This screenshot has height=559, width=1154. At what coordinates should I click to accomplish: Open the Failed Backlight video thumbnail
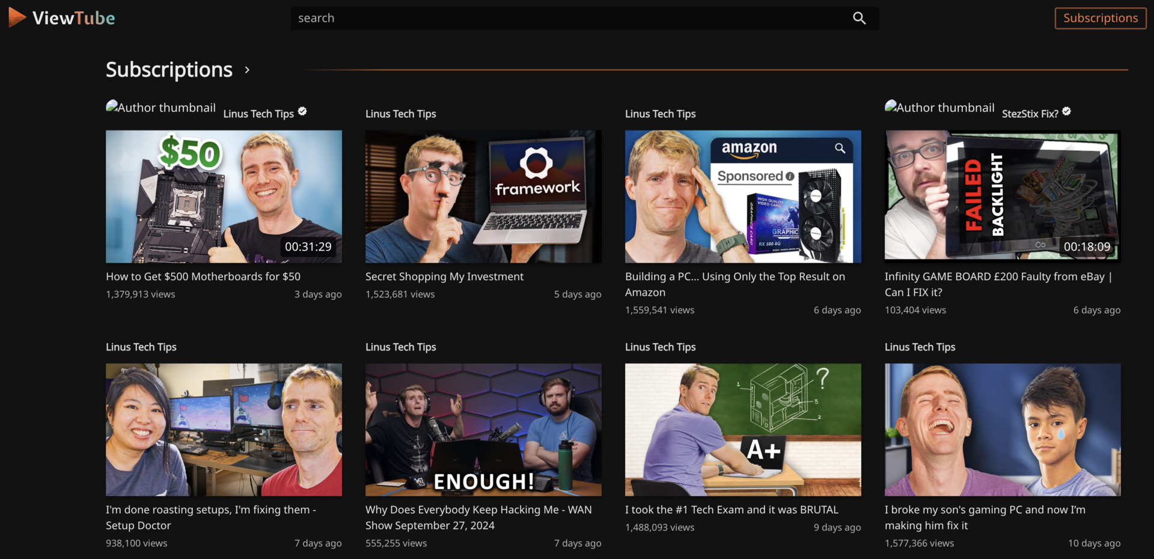click(1003, 197)
